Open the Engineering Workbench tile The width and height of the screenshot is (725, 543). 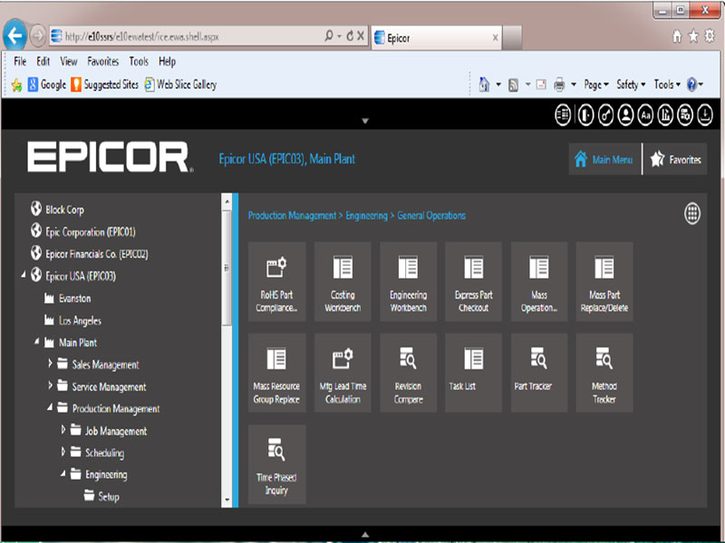[x=409, y=281]
